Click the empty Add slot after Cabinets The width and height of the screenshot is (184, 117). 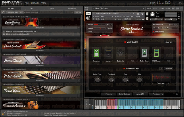[132, 53]
